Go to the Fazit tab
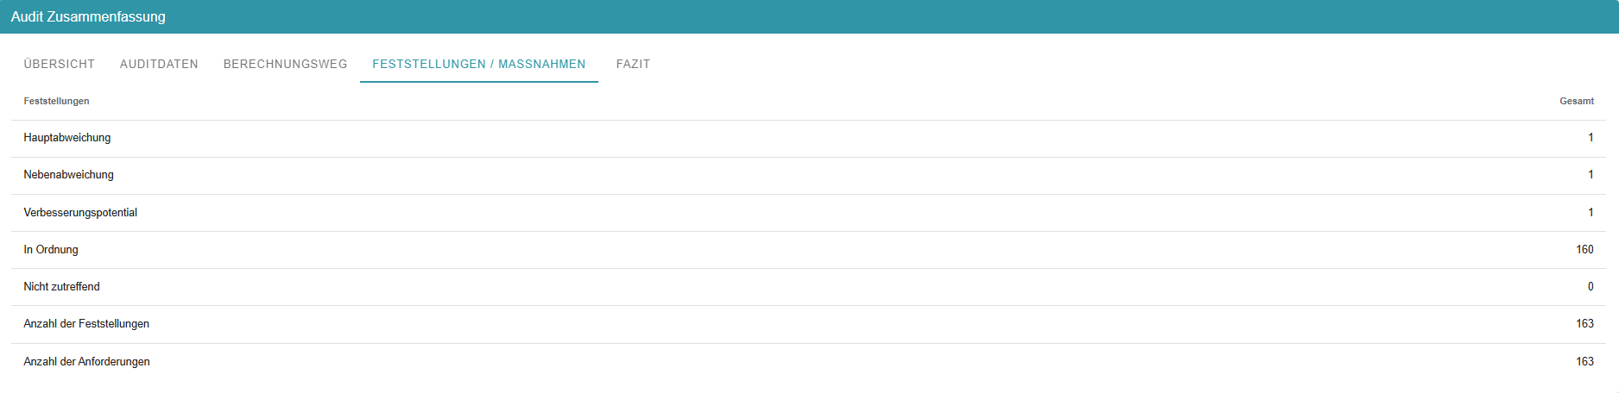 (633, 64)
